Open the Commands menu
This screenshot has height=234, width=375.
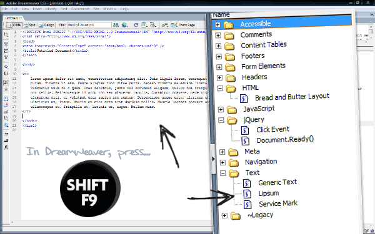tap(81, 9)
